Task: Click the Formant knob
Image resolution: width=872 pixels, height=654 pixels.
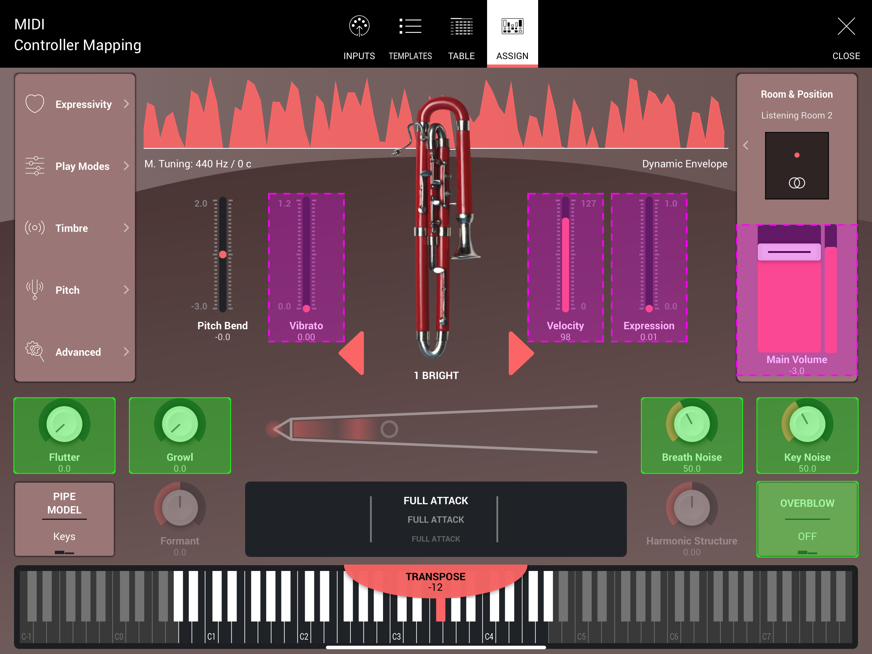Action: point(180,508)
